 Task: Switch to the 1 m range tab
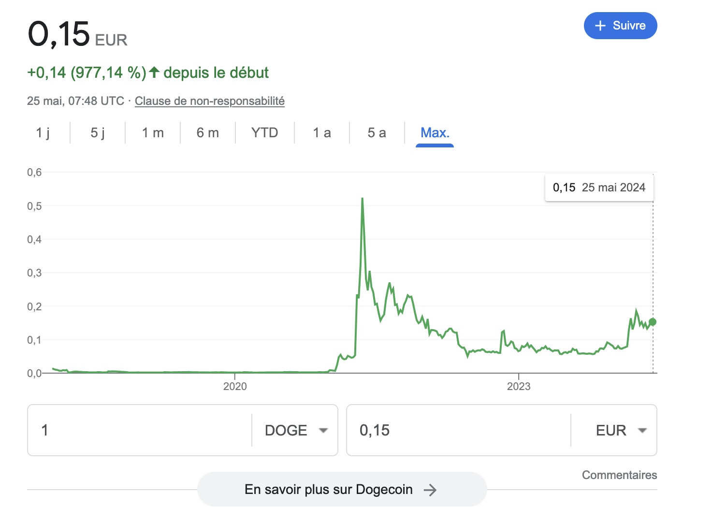pos(153,133)
